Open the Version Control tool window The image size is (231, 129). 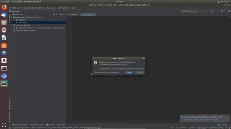pos(20,125)
